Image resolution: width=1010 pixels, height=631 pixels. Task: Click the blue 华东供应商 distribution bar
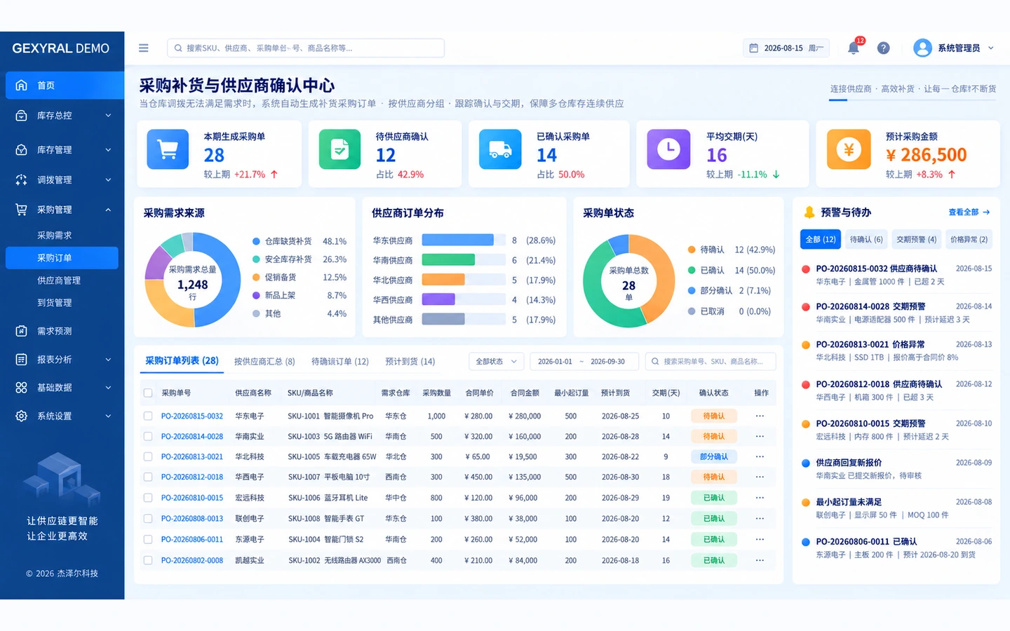(x=457, y=240)
